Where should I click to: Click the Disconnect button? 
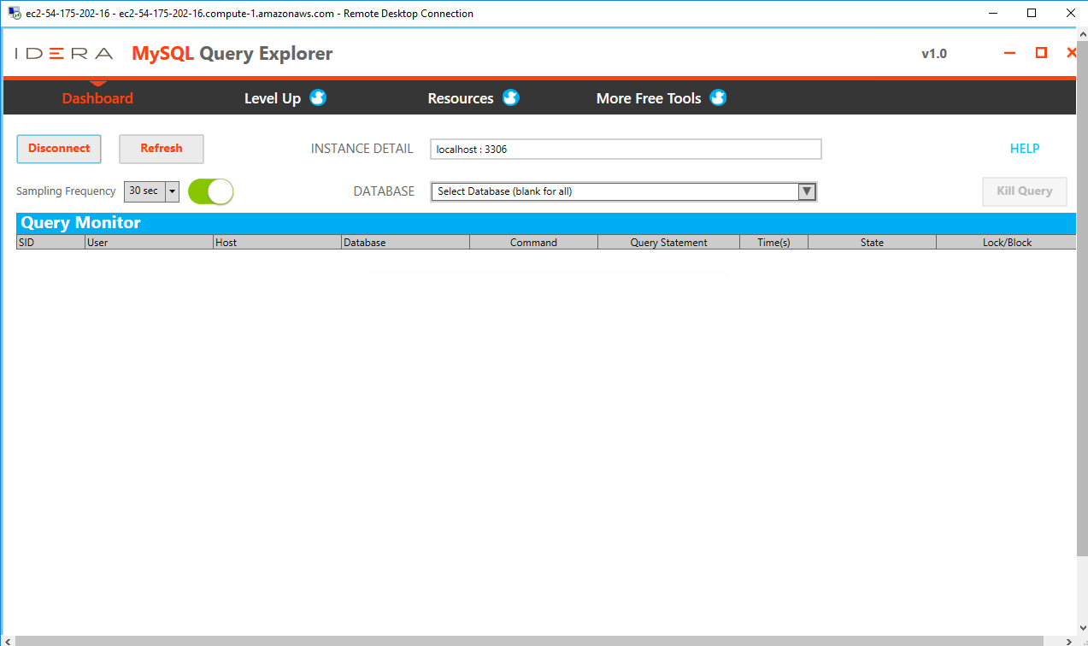(58, 148)
